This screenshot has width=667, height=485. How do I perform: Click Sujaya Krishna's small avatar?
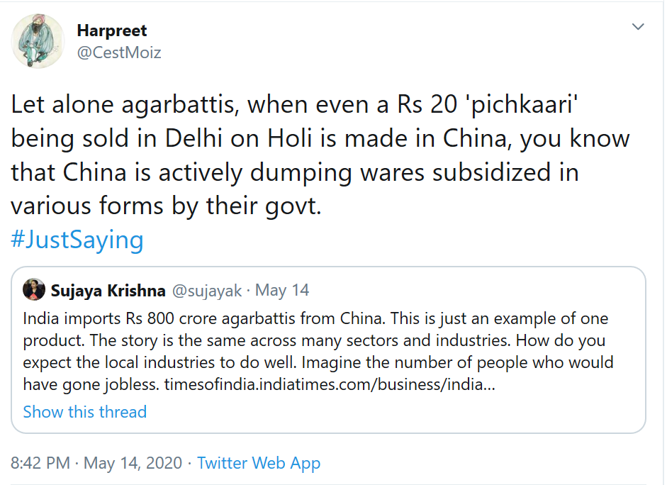coord(35,290)
